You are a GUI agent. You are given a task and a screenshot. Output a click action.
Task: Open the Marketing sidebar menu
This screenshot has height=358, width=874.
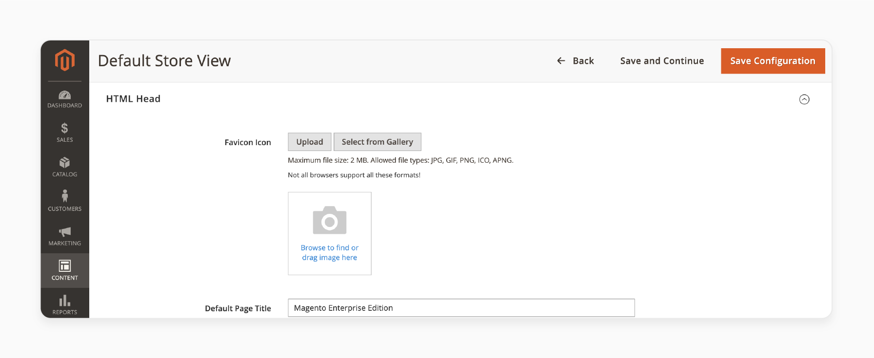click(x=65, y=236)
